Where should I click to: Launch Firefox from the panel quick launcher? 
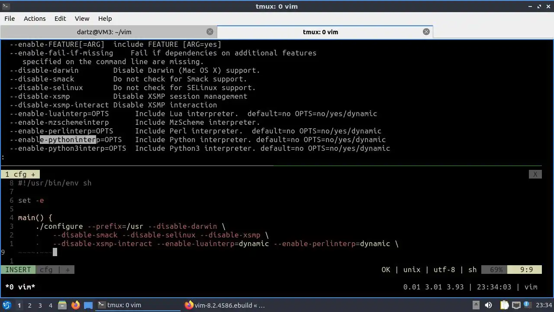tap(75, 305)
